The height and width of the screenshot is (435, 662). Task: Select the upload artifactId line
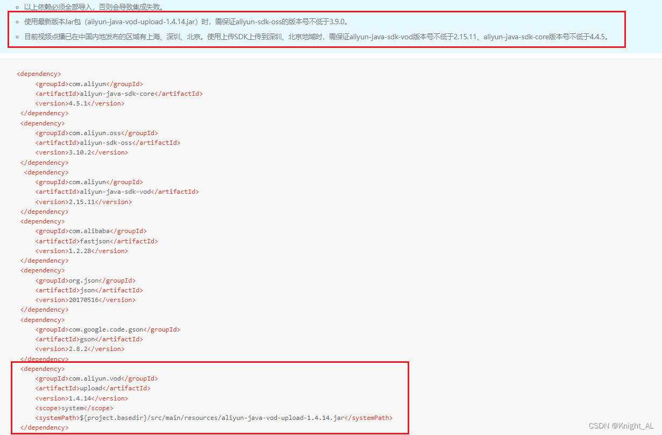tap(93, 388)
